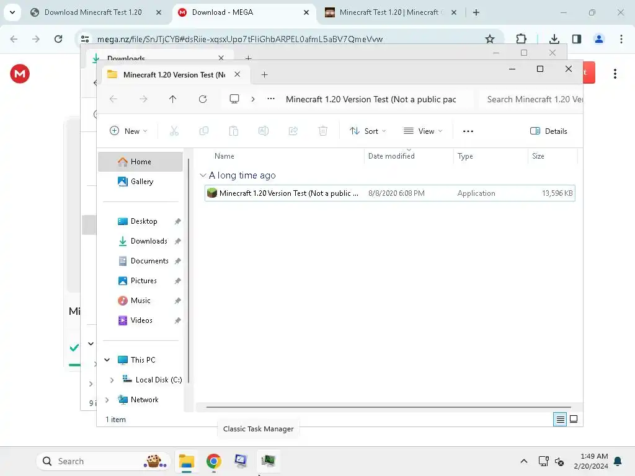Expand the Network tree node
The height and width of the screenshot is (476, 635).
point(107,400)
